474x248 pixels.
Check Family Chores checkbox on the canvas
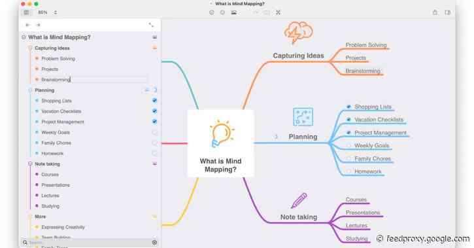348,158
